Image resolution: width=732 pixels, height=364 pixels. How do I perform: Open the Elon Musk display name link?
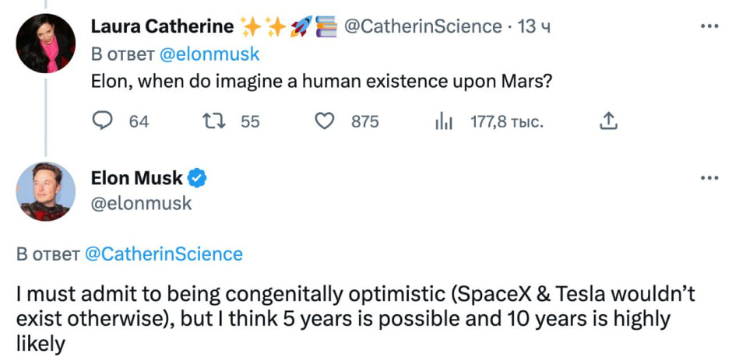click(136, 178)
